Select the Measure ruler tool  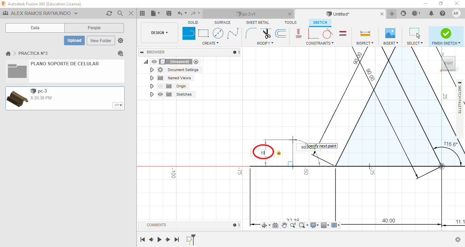click(x=365, y=33)
